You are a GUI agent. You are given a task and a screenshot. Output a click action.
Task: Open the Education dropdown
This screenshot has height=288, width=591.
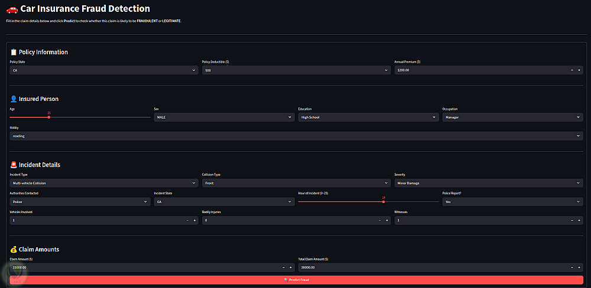[x=368, y=117]
